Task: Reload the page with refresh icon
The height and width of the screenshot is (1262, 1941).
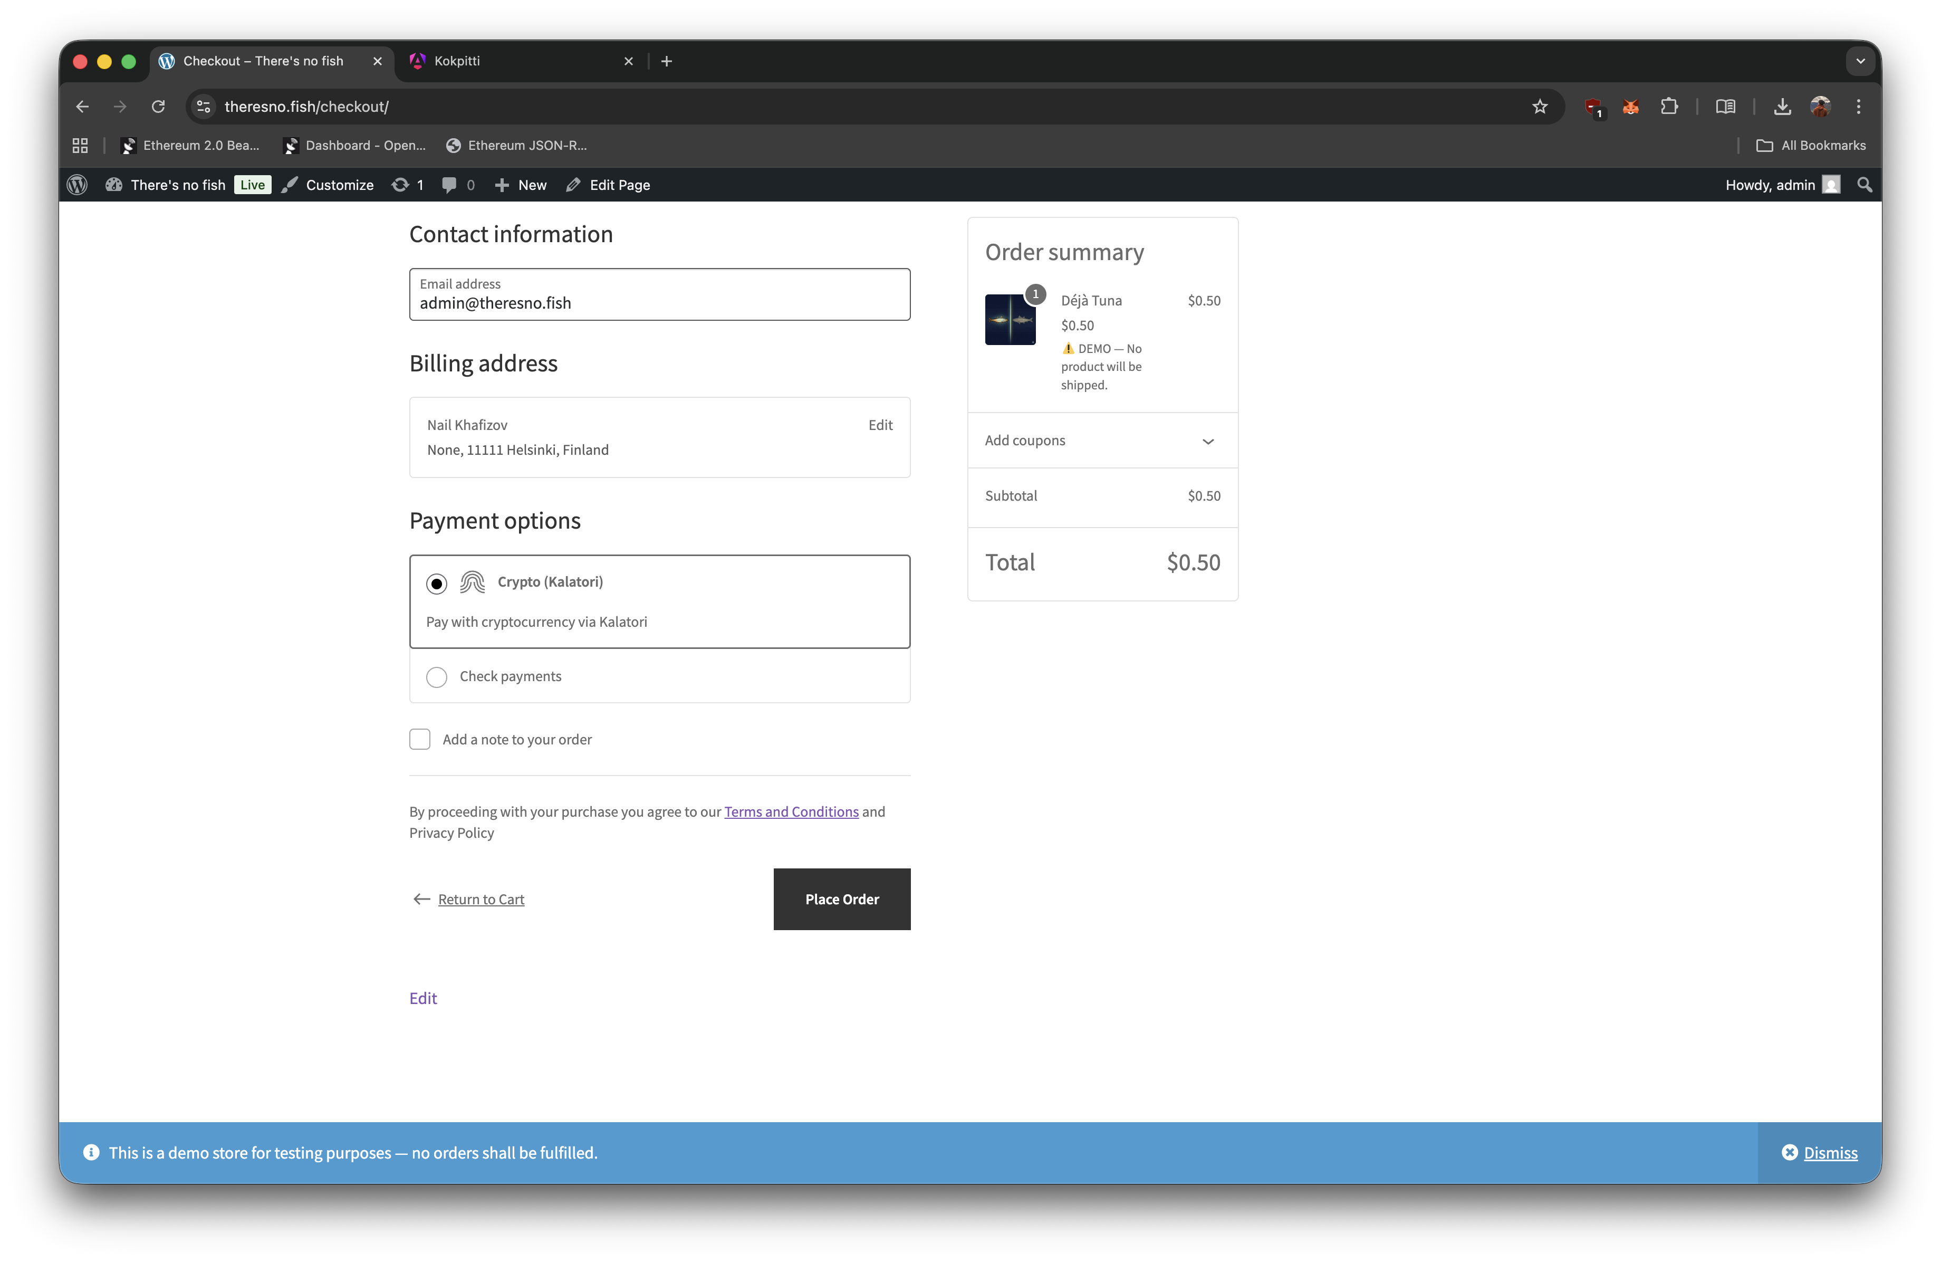Action: [158, 107]
